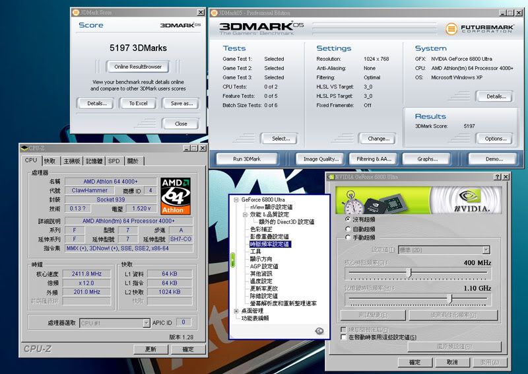Select the 自動超頻 radio option

coord(348,229)
